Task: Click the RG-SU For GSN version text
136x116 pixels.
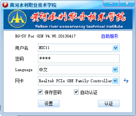Action: (45, 36)
